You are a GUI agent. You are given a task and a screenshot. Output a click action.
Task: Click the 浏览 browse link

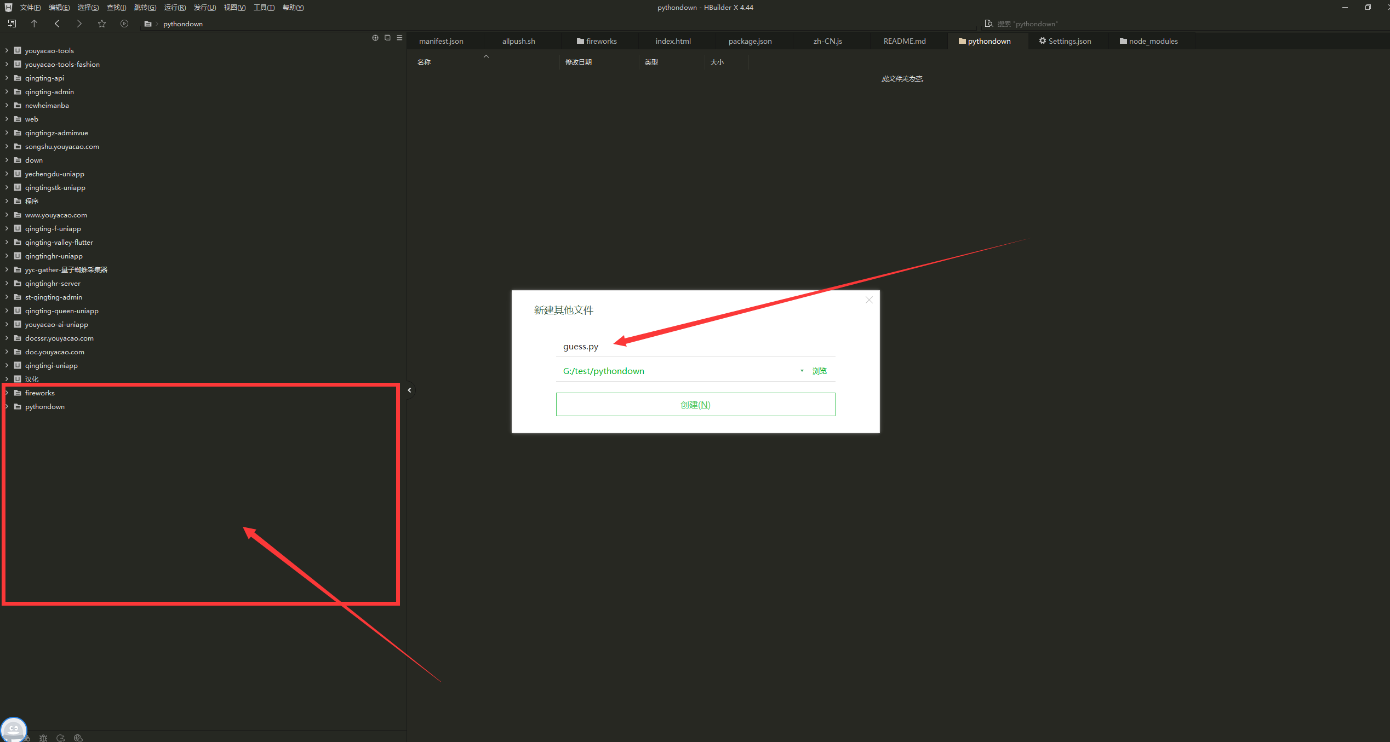pos(819,371)
